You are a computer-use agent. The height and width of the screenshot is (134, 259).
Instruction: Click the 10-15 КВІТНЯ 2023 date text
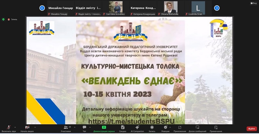pos(118,94)
